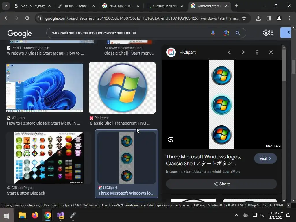Close the Classic Shell tab

pos(182,6)
